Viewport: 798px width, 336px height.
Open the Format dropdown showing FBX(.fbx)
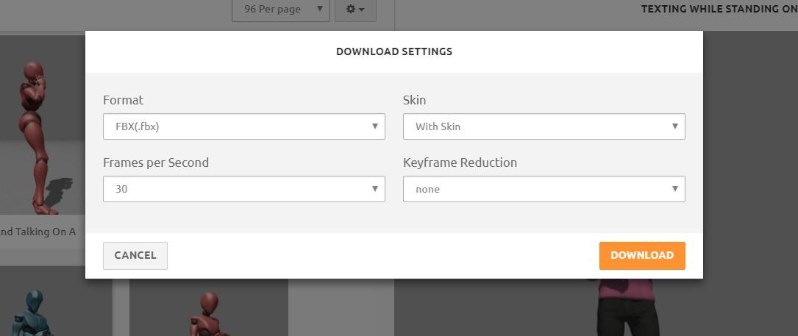point(243,126)
